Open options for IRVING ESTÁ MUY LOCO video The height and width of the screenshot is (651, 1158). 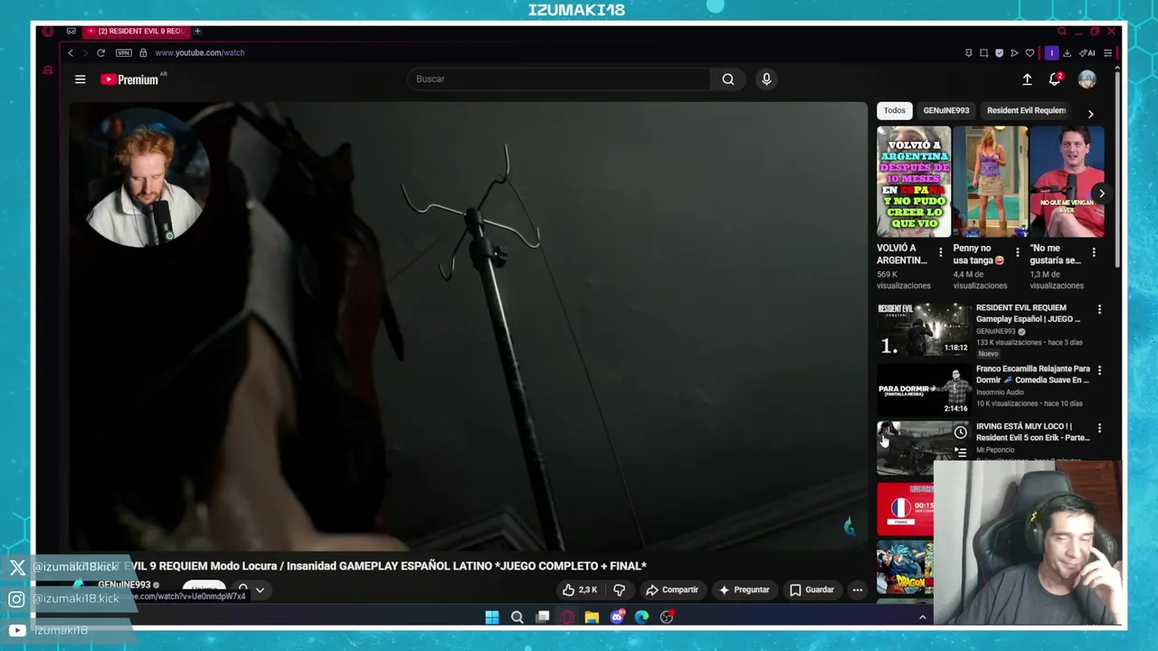pos(1099,428)
